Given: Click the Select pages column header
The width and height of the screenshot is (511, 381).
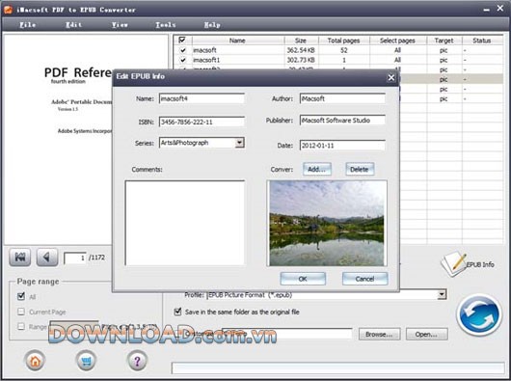Looking at the screenshot, I should (x=397, y=41).
